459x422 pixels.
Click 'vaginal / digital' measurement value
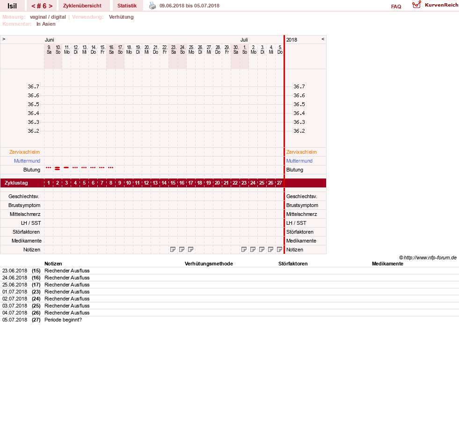[x=48, y=17]
